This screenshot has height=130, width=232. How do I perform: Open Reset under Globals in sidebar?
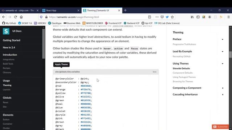click(x=5, y=103)
